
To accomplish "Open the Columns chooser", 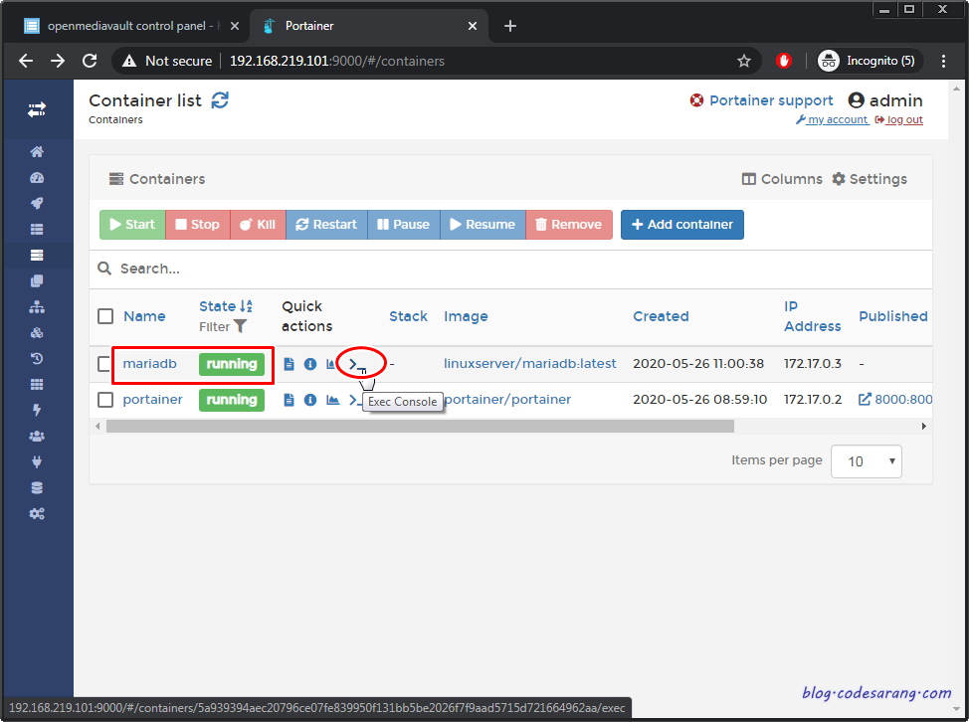I will 782,179.
